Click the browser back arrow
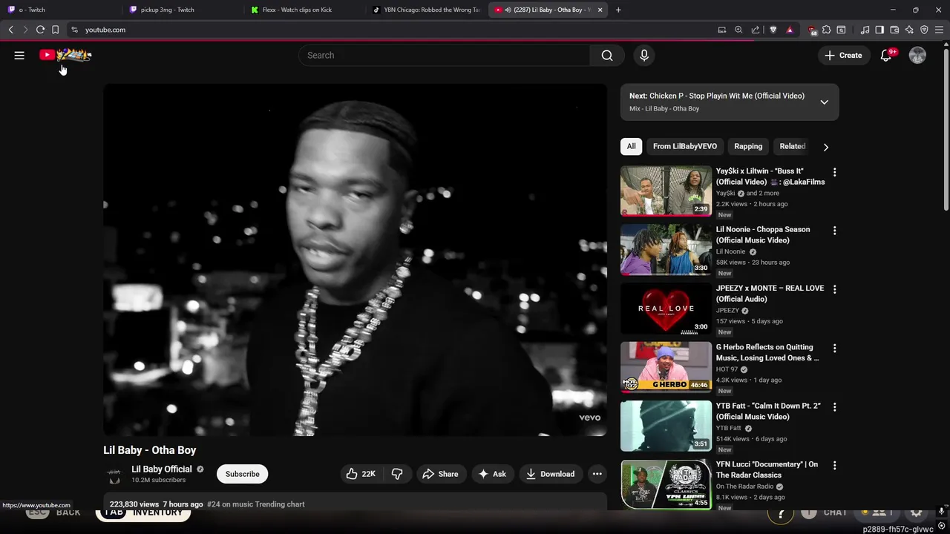This screenshot has width=950, height=534. pyautogui.click(x=10, y=30)
